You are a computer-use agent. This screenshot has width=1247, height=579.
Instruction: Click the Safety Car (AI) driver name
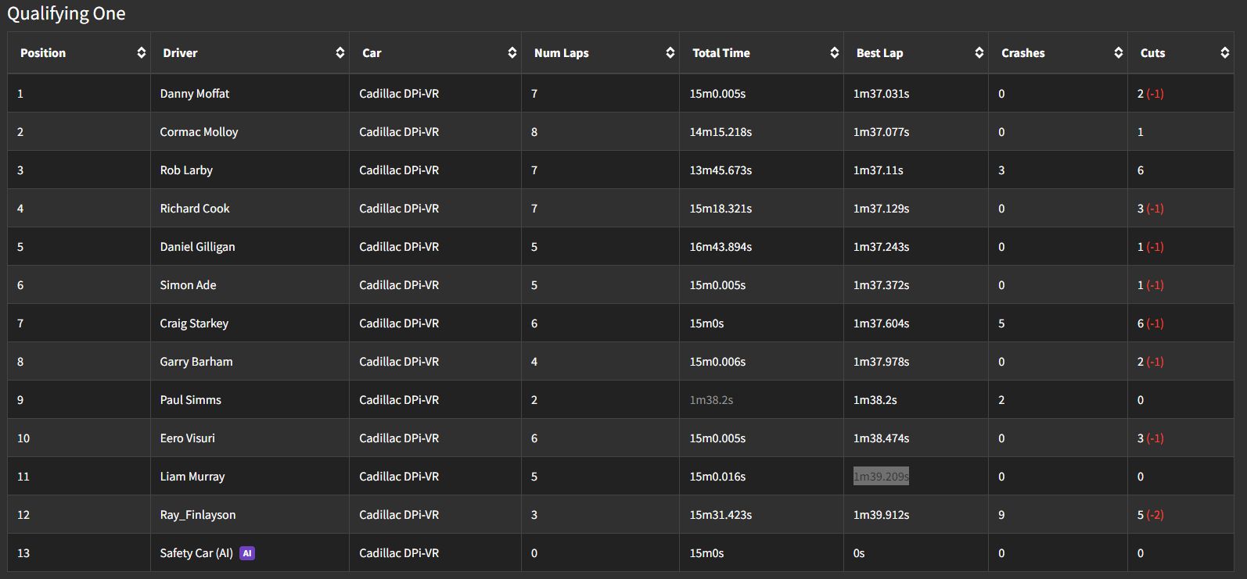tap(196, 553)
